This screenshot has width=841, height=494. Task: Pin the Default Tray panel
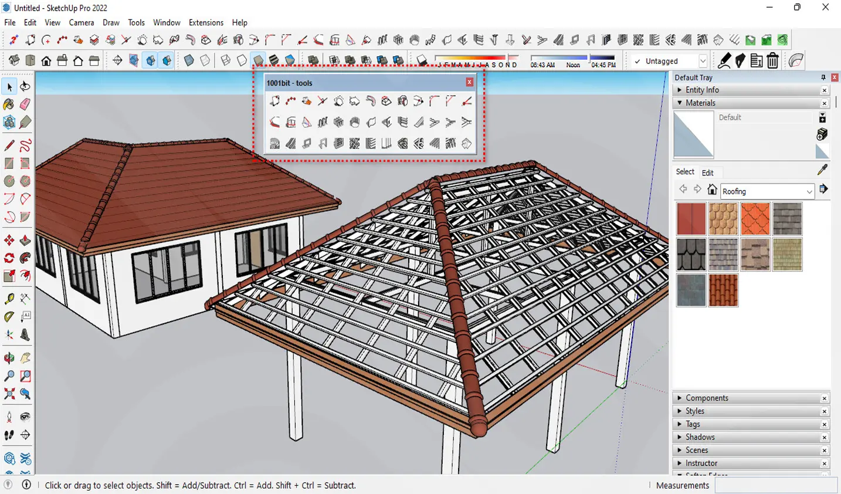(x=823, y=77)
